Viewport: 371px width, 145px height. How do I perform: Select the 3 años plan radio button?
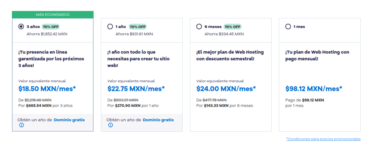coord(21,27)
